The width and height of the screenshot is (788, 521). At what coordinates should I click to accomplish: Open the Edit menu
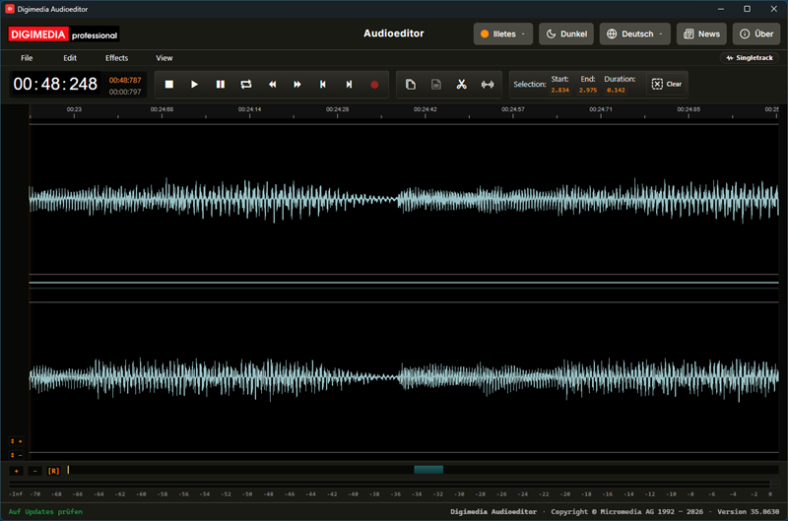[x=70, y=58]
